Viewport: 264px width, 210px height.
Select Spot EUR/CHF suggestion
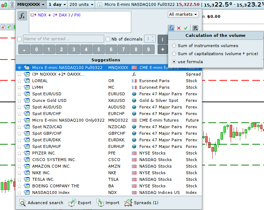[109, 114]
